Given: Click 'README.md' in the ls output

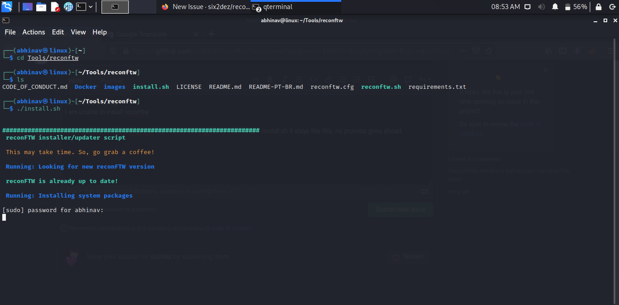Looking at the screenshot, I should (225, 87).
